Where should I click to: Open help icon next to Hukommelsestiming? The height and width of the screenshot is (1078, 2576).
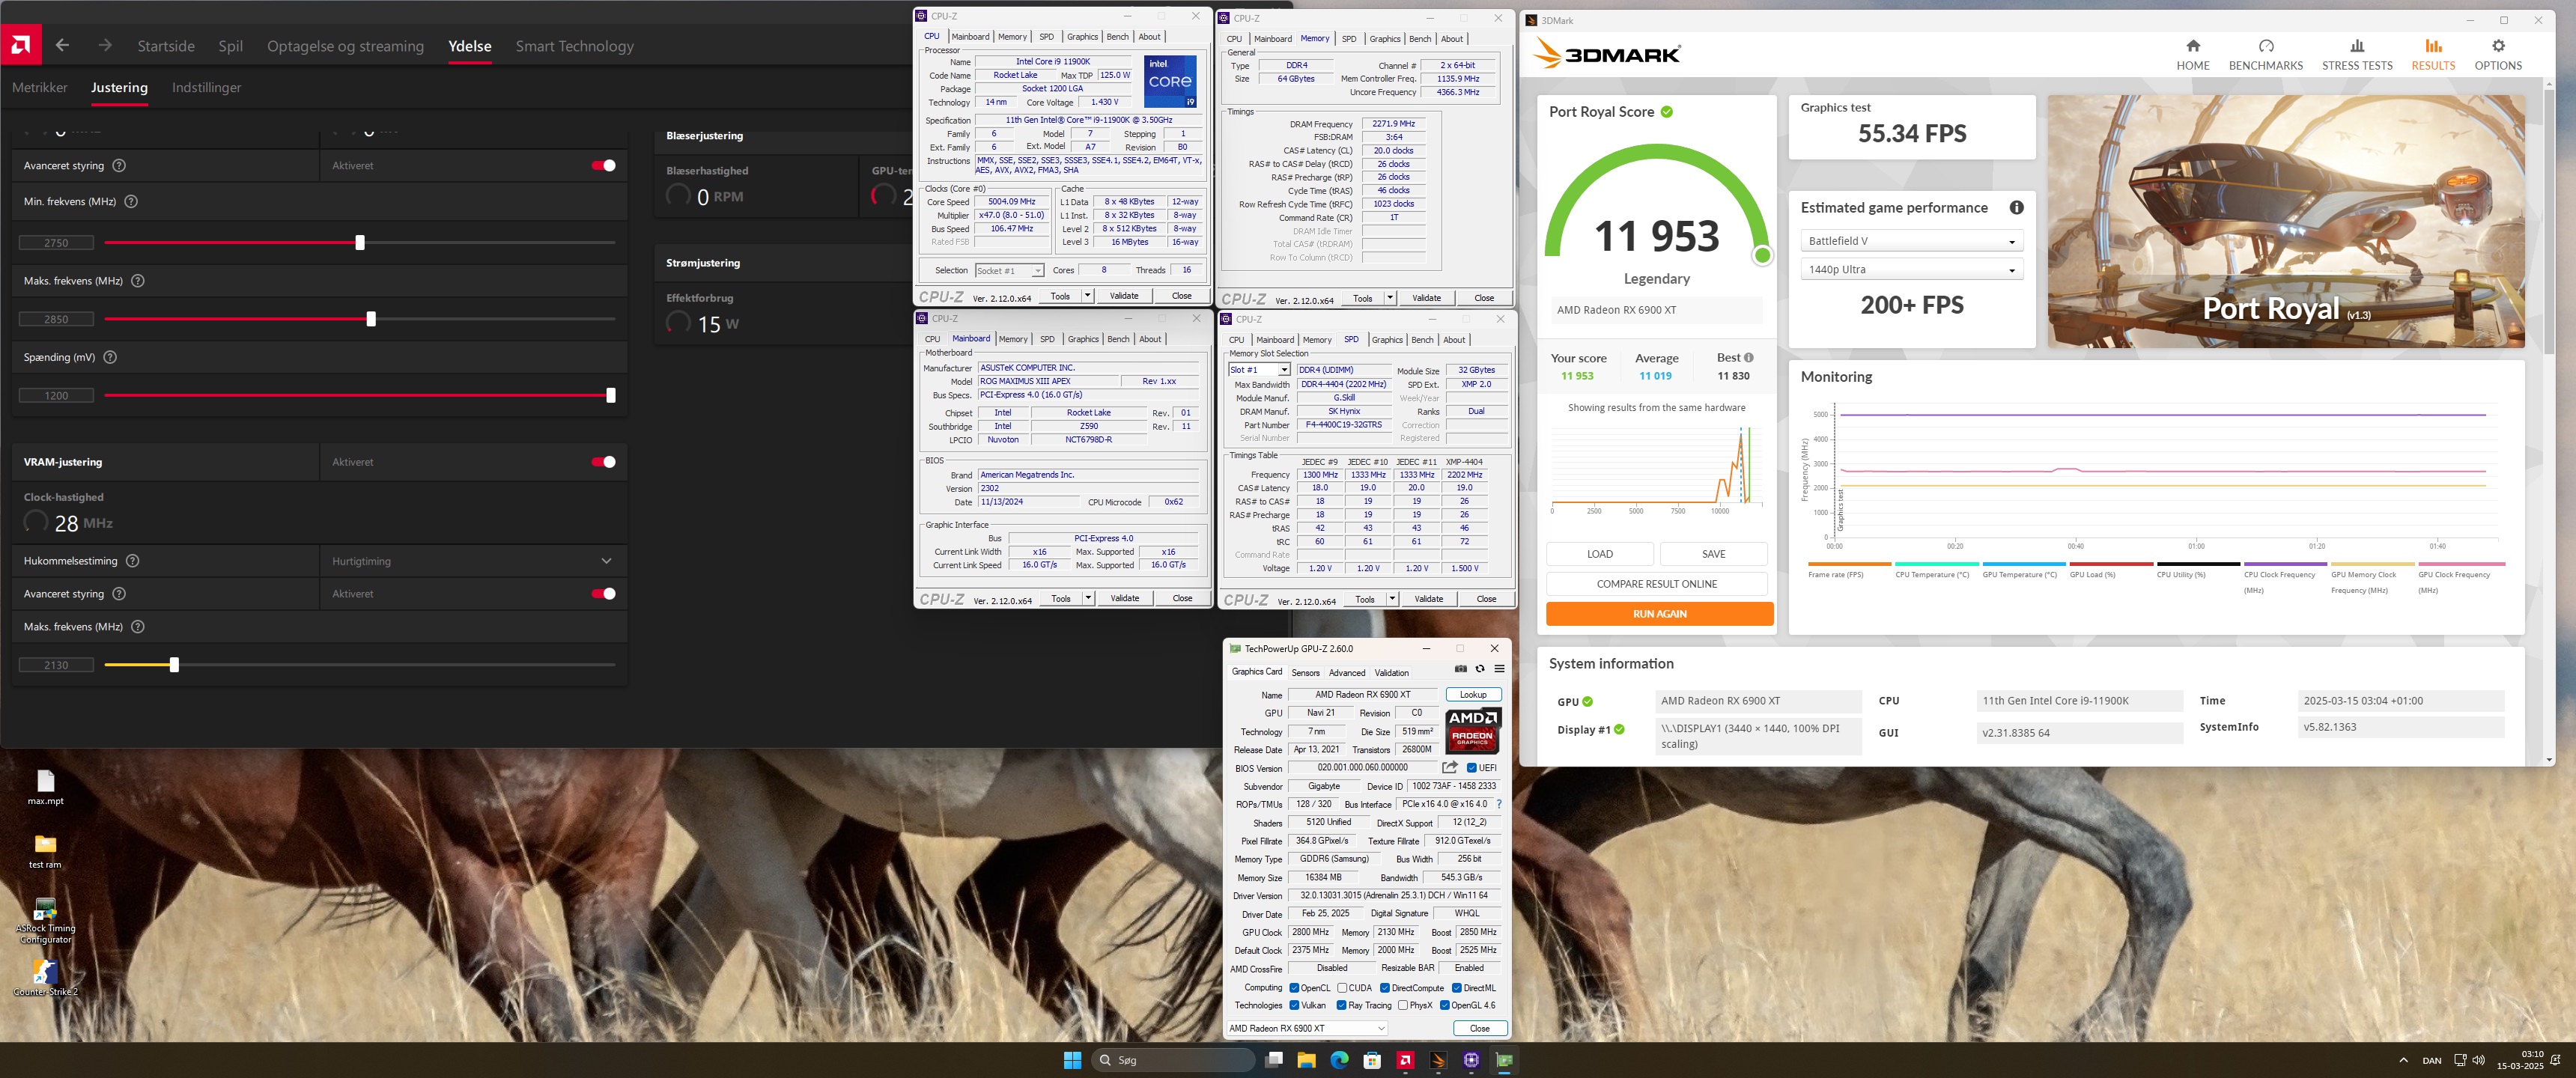tap(132, 561)
